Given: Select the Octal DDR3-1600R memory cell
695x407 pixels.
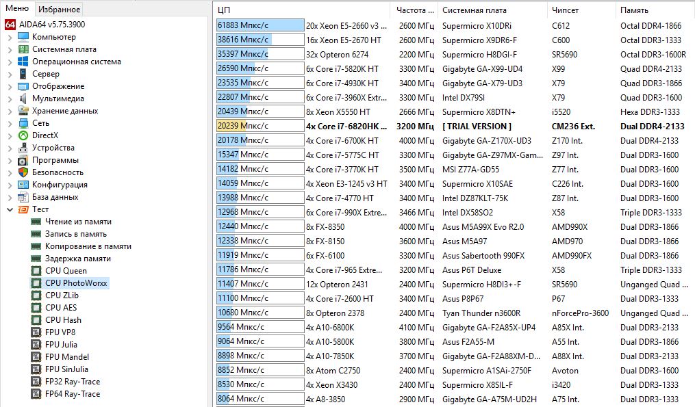Looking at the screenshot, I should click(x=653, y=55).
